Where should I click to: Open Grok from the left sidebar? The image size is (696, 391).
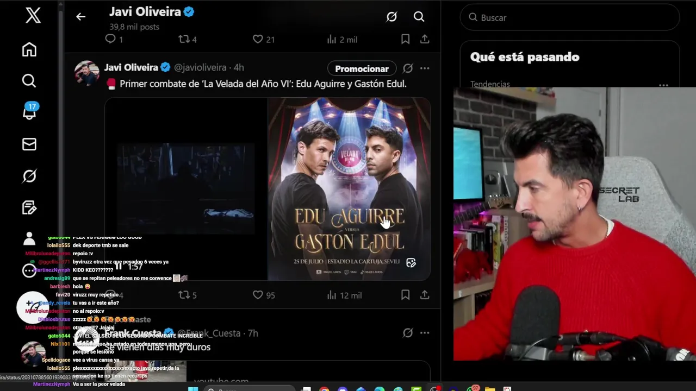pos(29,176)
